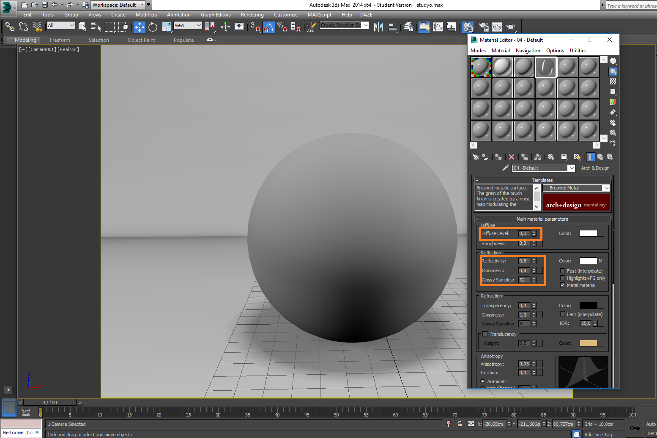Uncheck Metal material checkbox

click(562, 285)
